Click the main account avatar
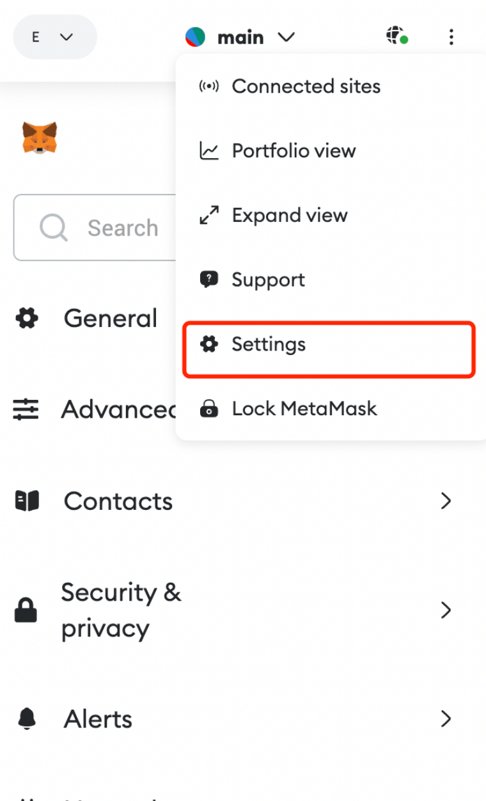Screen dimensions: 486x801 click(196, 37)
